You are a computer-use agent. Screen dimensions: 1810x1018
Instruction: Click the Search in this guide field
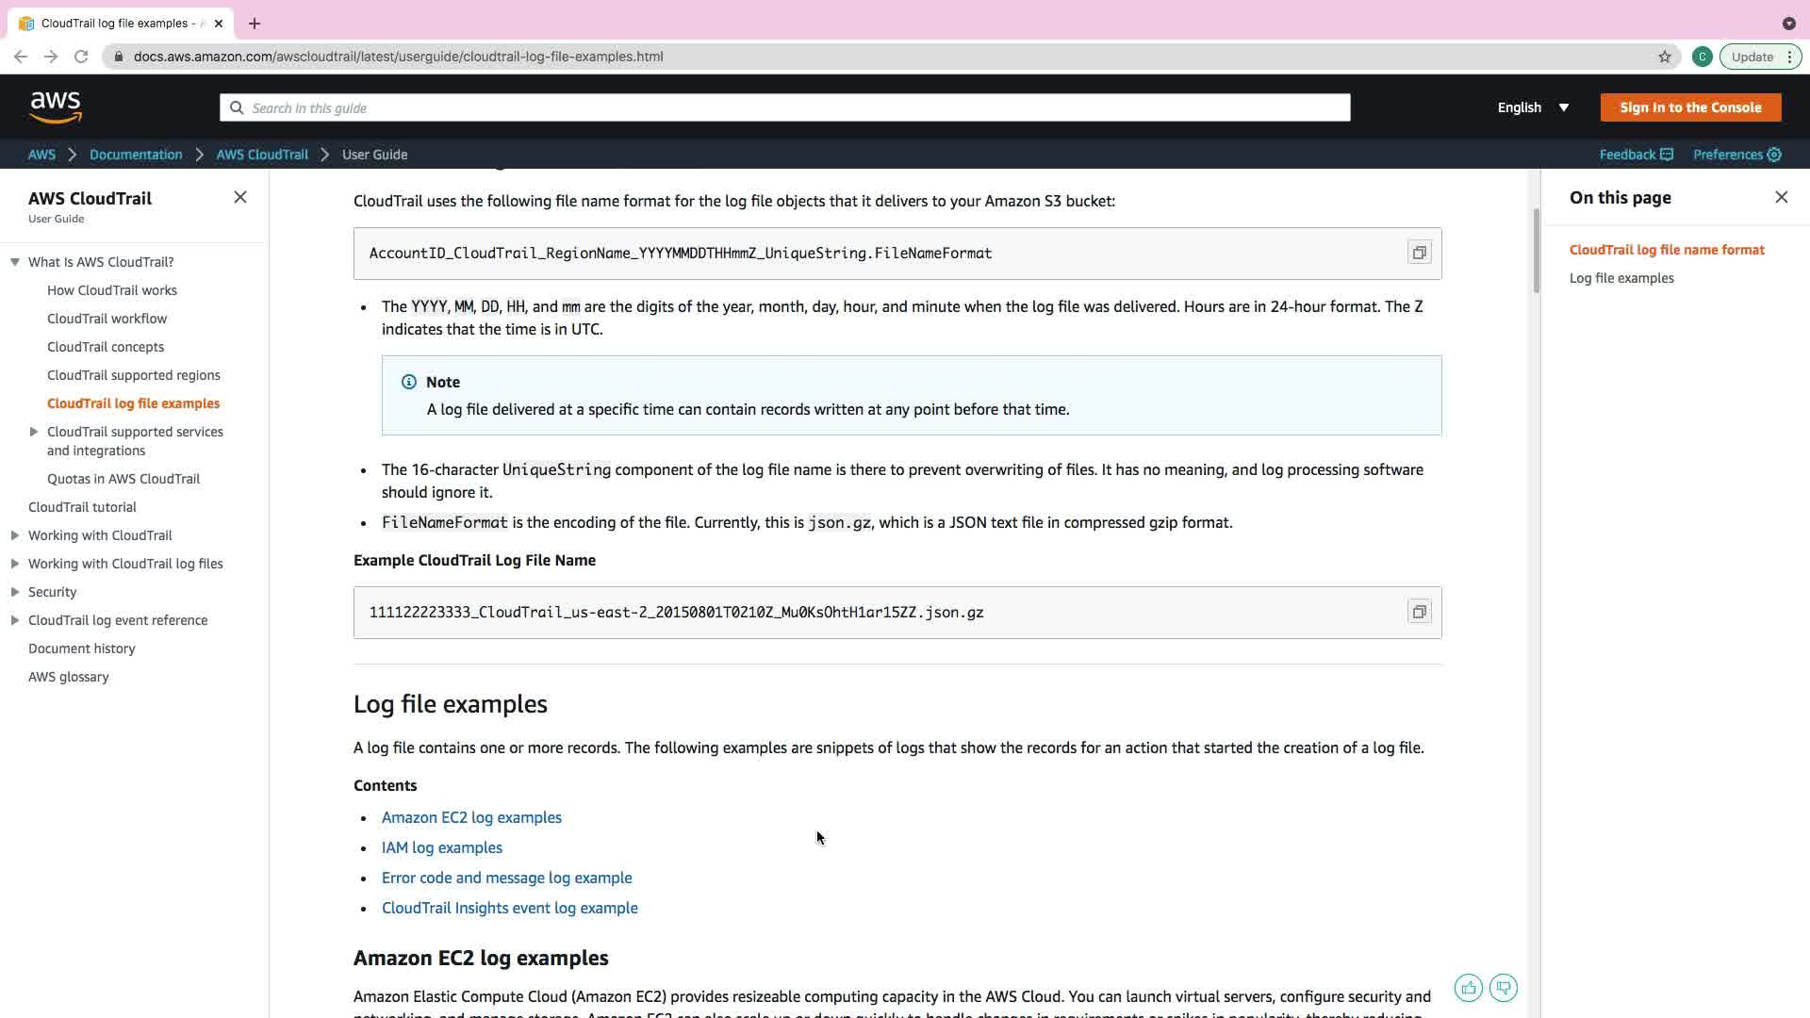coord(784,107)
